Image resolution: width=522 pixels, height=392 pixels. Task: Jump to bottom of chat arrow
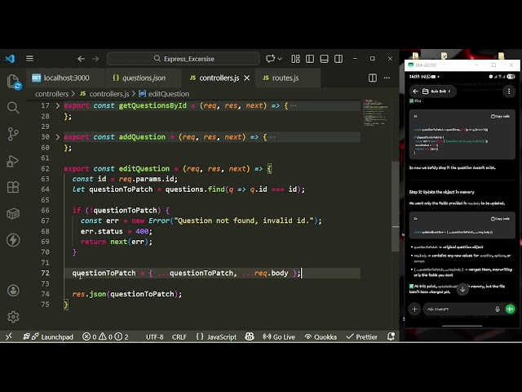pos(462,289)
